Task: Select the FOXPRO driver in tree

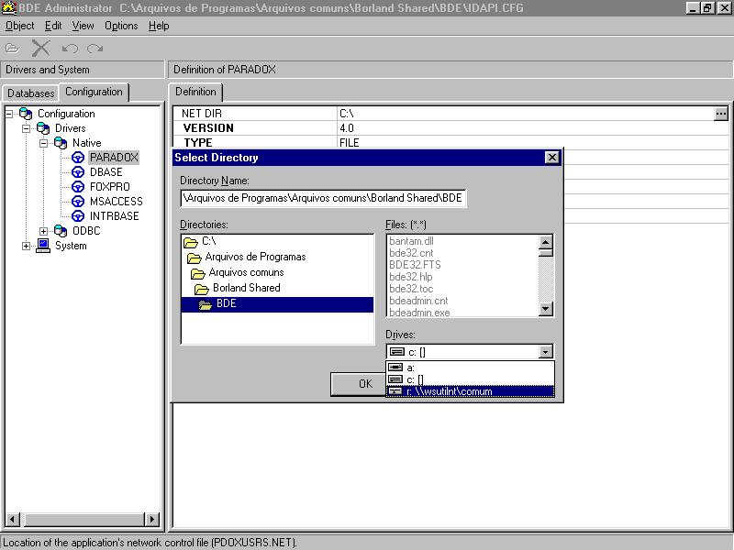Action: point(109,187)
